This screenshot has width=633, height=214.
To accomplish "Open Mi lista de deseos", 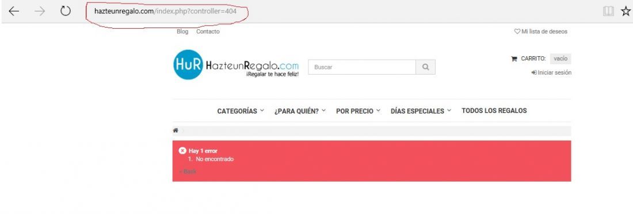I will pyautogui.click(x=540, y=32).
